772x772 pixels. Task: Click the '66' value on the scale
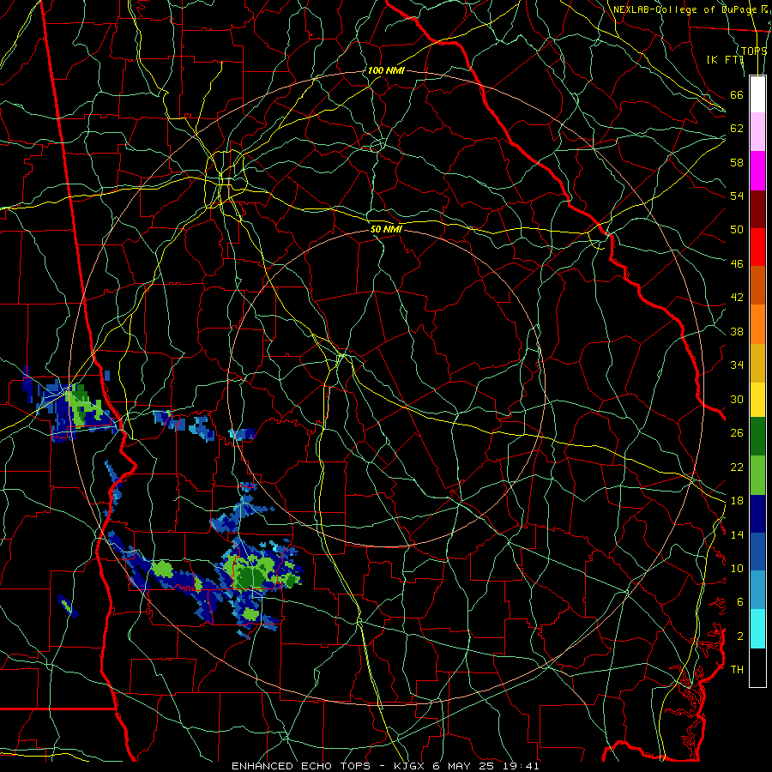coord(737,94)
